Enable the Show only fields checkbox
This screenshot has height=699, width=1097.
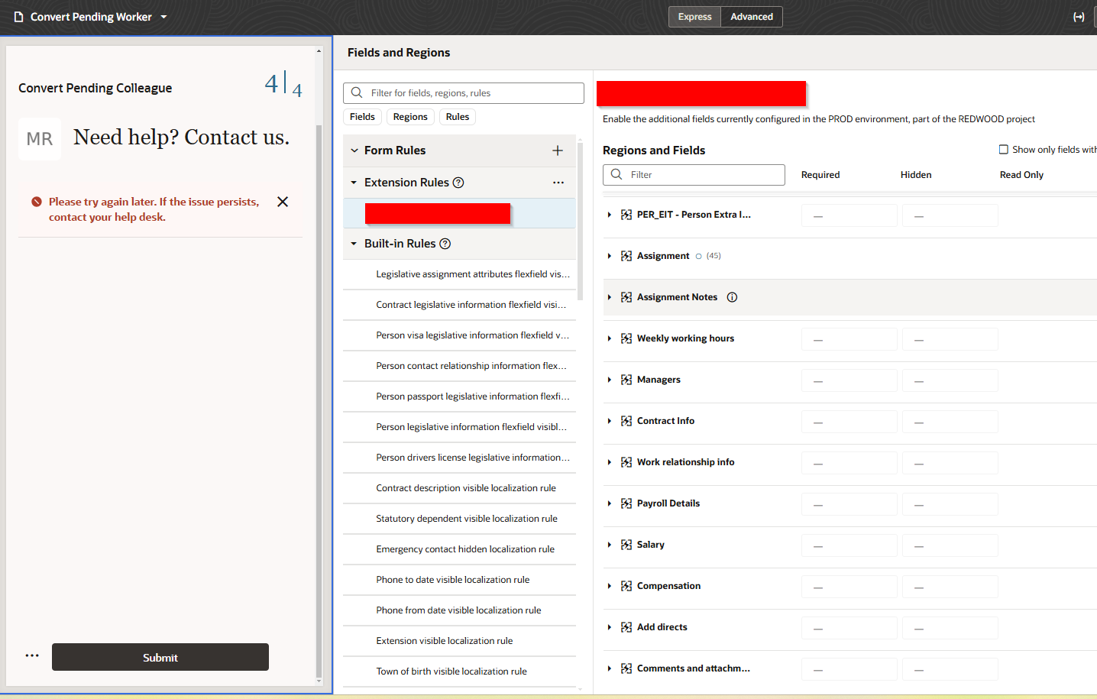point(1003,149)
